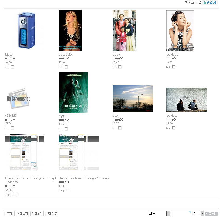Check the box for post 4524325
This screenshot has width=223, height=217.
coord(12,128)
